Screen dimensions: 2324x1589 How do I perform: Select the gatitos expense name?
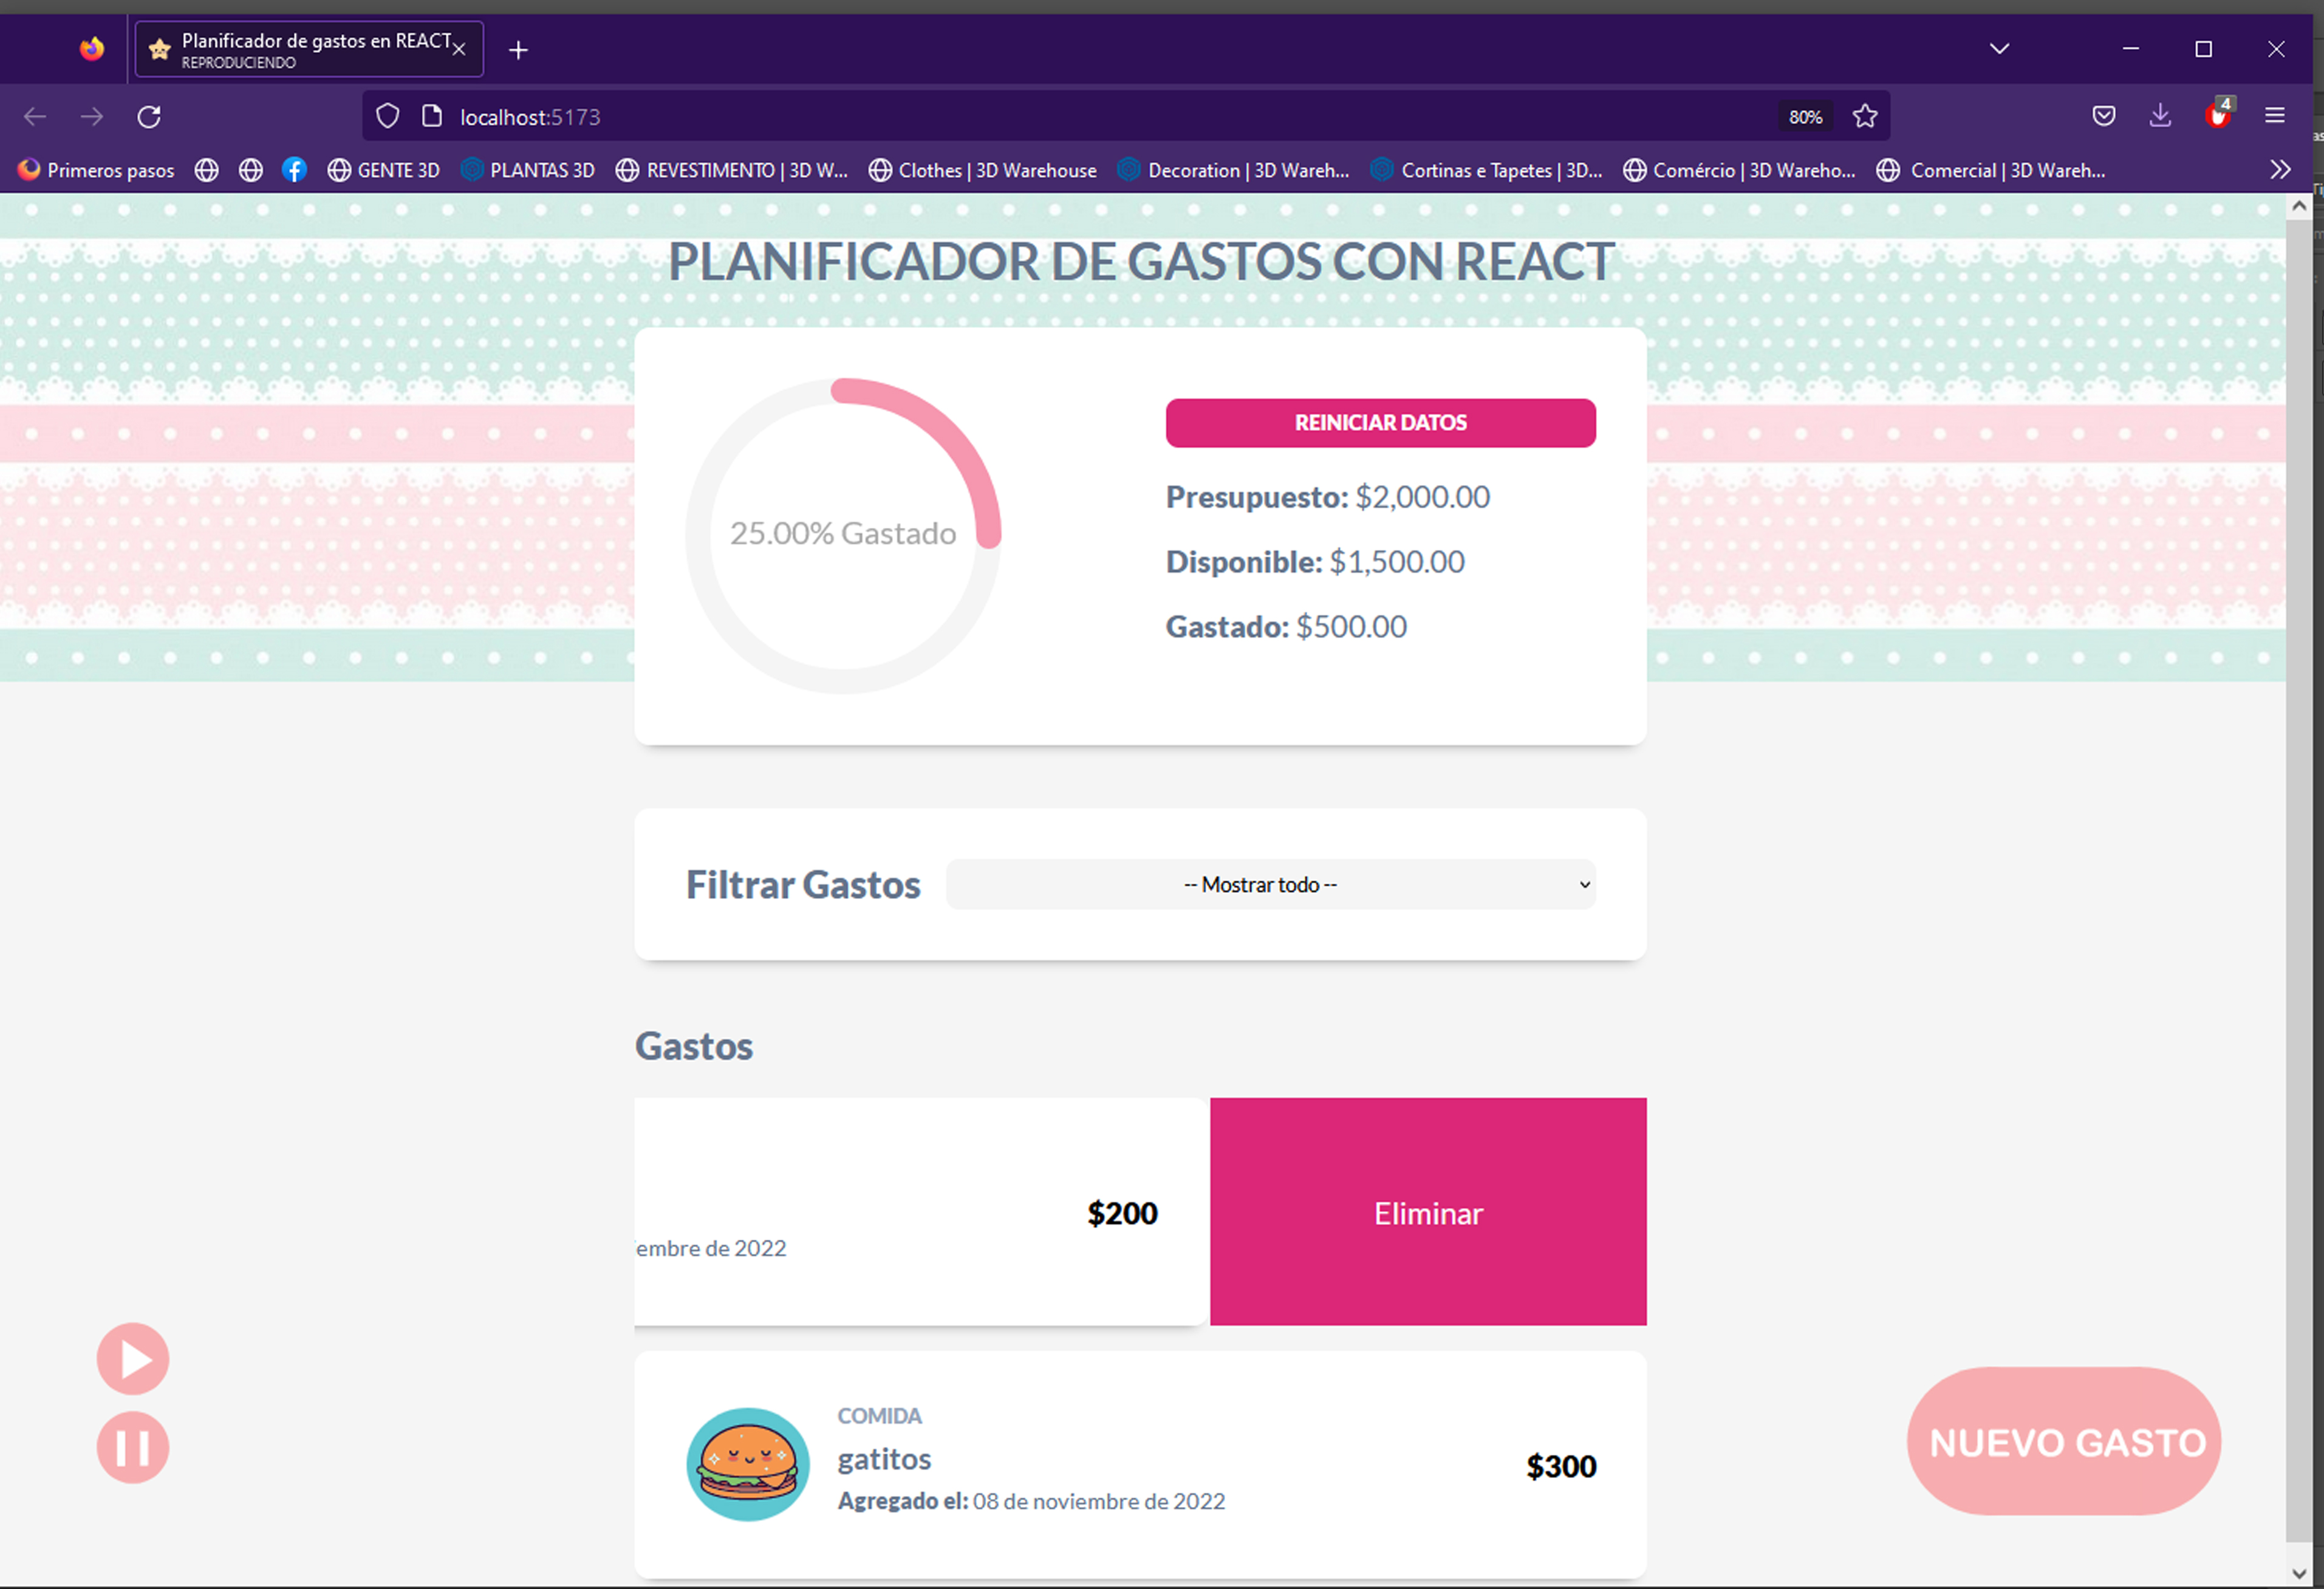(x=884, y=1460)
